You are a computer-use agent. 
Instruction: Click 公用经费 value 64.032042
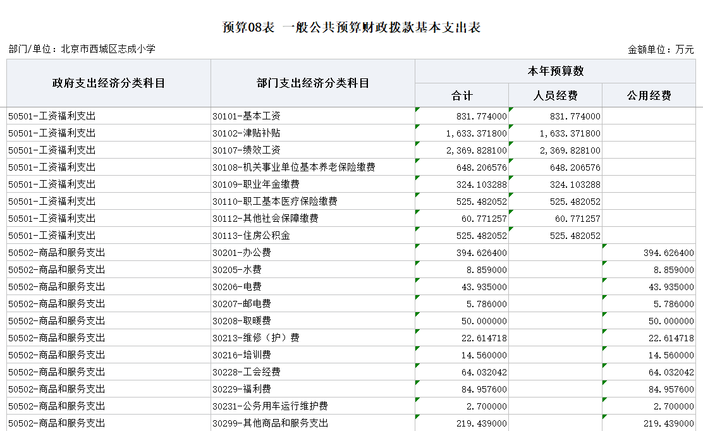tap(649, 372)
